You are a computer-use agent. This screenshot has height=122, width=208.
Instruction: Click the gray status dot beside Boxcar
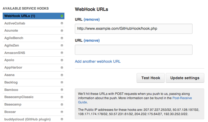coord(62,112)
